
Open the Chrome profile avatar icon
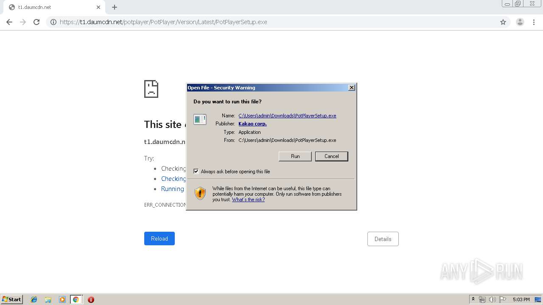coord(520,22)
